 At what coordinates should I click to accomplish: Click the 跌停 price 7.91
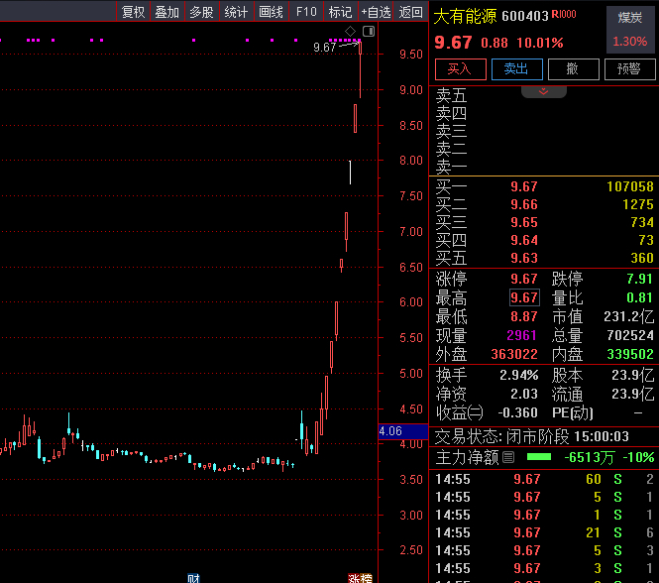[639, 279]
